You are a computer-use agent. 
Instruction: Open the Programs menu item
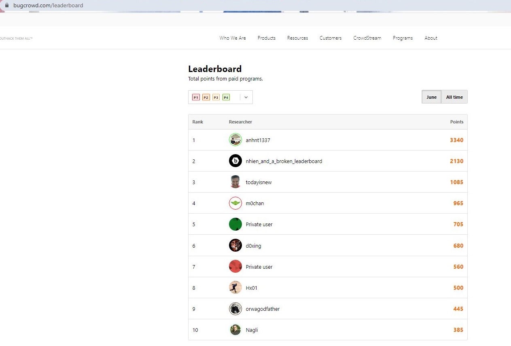click(403, 38)
